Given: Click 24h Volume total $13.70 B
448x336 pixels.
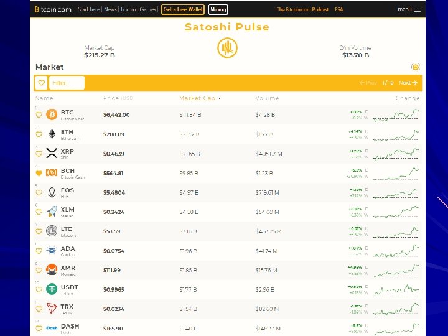Looking at the screenshot, I should pos(356,55).
